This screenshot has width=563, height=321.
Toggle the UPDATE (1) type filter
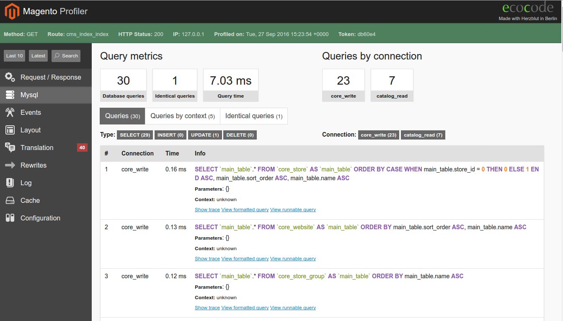coord(204,135)
